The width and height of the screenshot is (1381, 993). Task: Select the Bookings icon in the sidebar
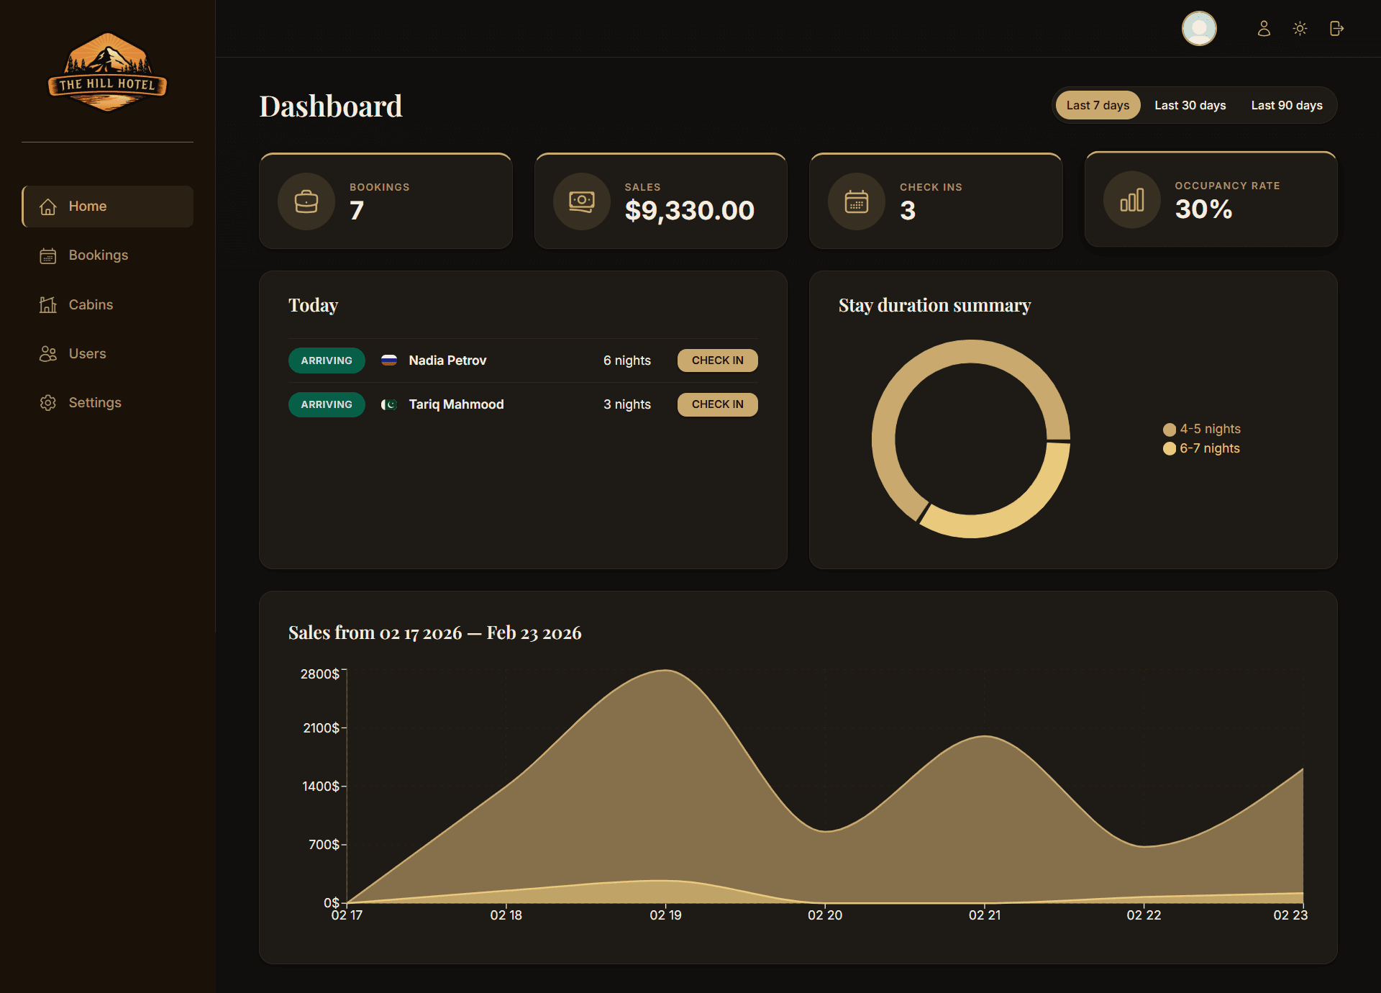coord(47,255)
